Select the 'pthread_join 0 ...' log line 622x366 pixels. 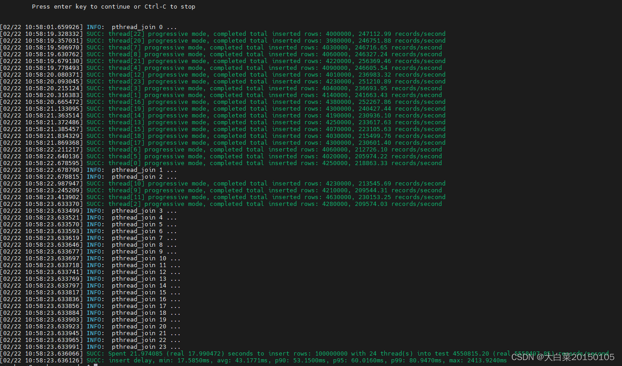tap(88, 27)
